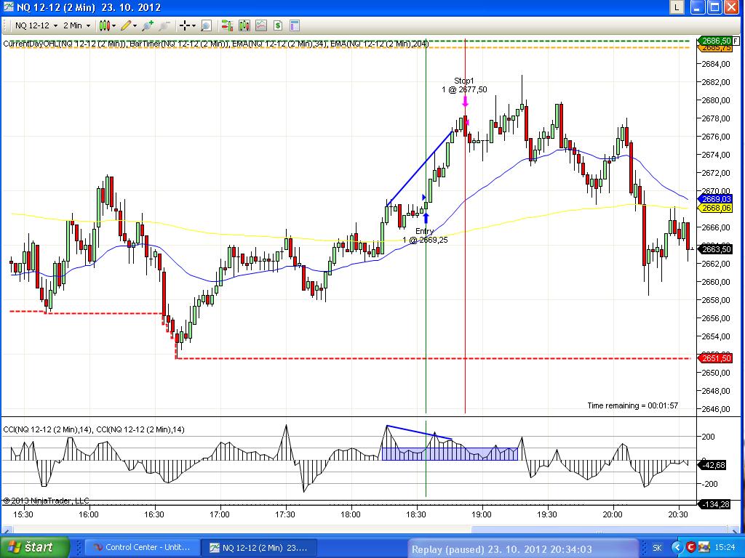The width and height of the screenshot is (745, 558).
Task: Click the crosshair cursor tool
Action: 185,25
